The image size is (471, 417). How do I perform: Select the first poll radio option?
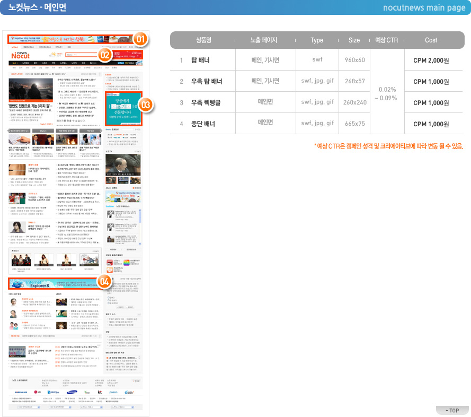pyautogui.click(x=109, y=298)
